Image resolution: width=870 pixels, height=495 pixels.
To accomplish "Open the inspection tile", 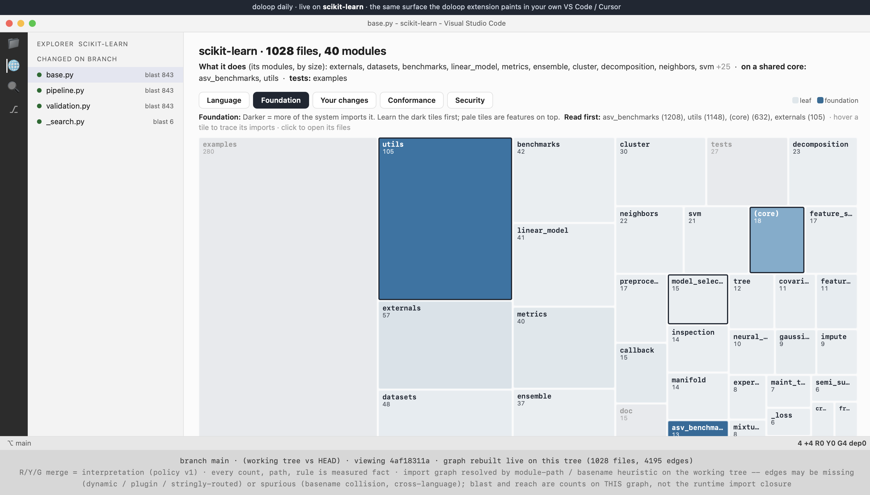I will [x=698, y=349].
